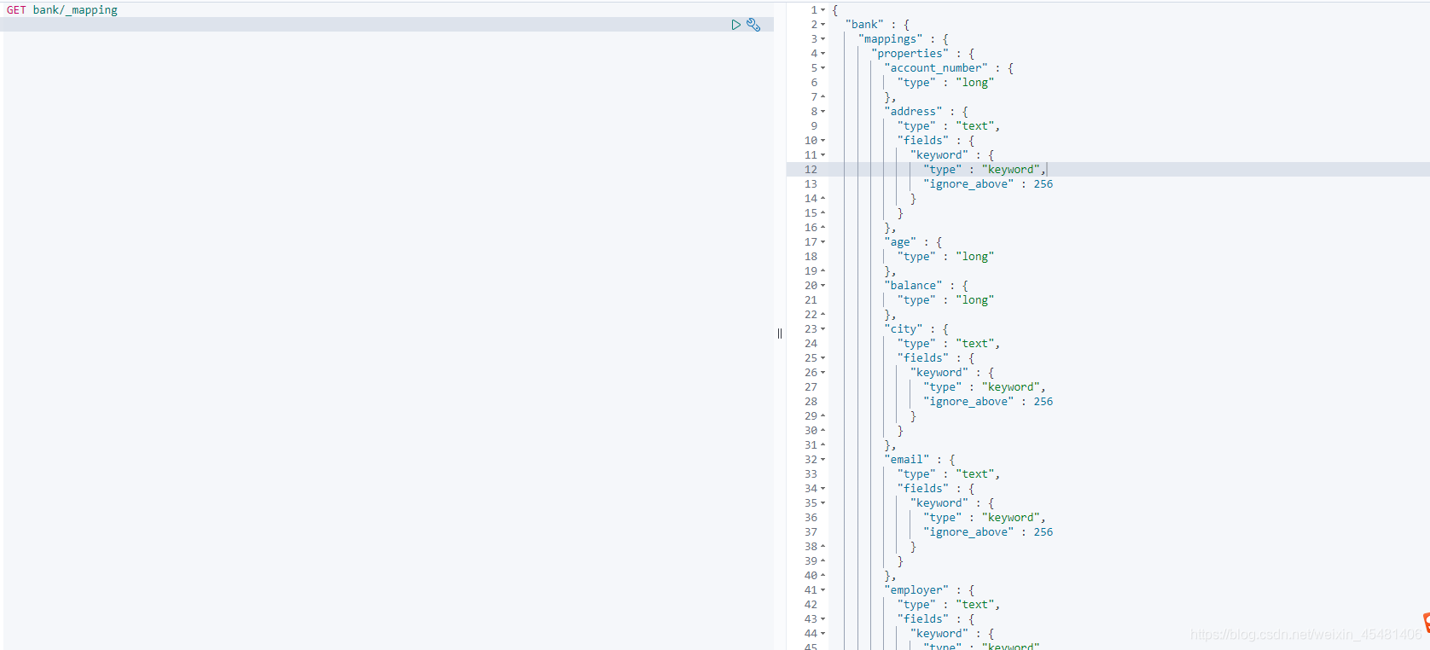1430x650 pixels.
Task: Fold the "balance" block at line 20
Action: (823, 286)
